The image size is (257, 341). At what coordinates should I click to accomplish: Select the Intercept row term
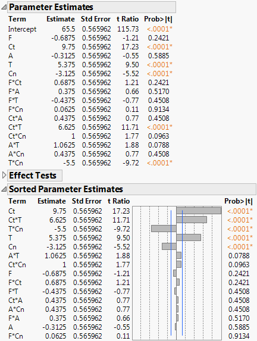[22, 29]
